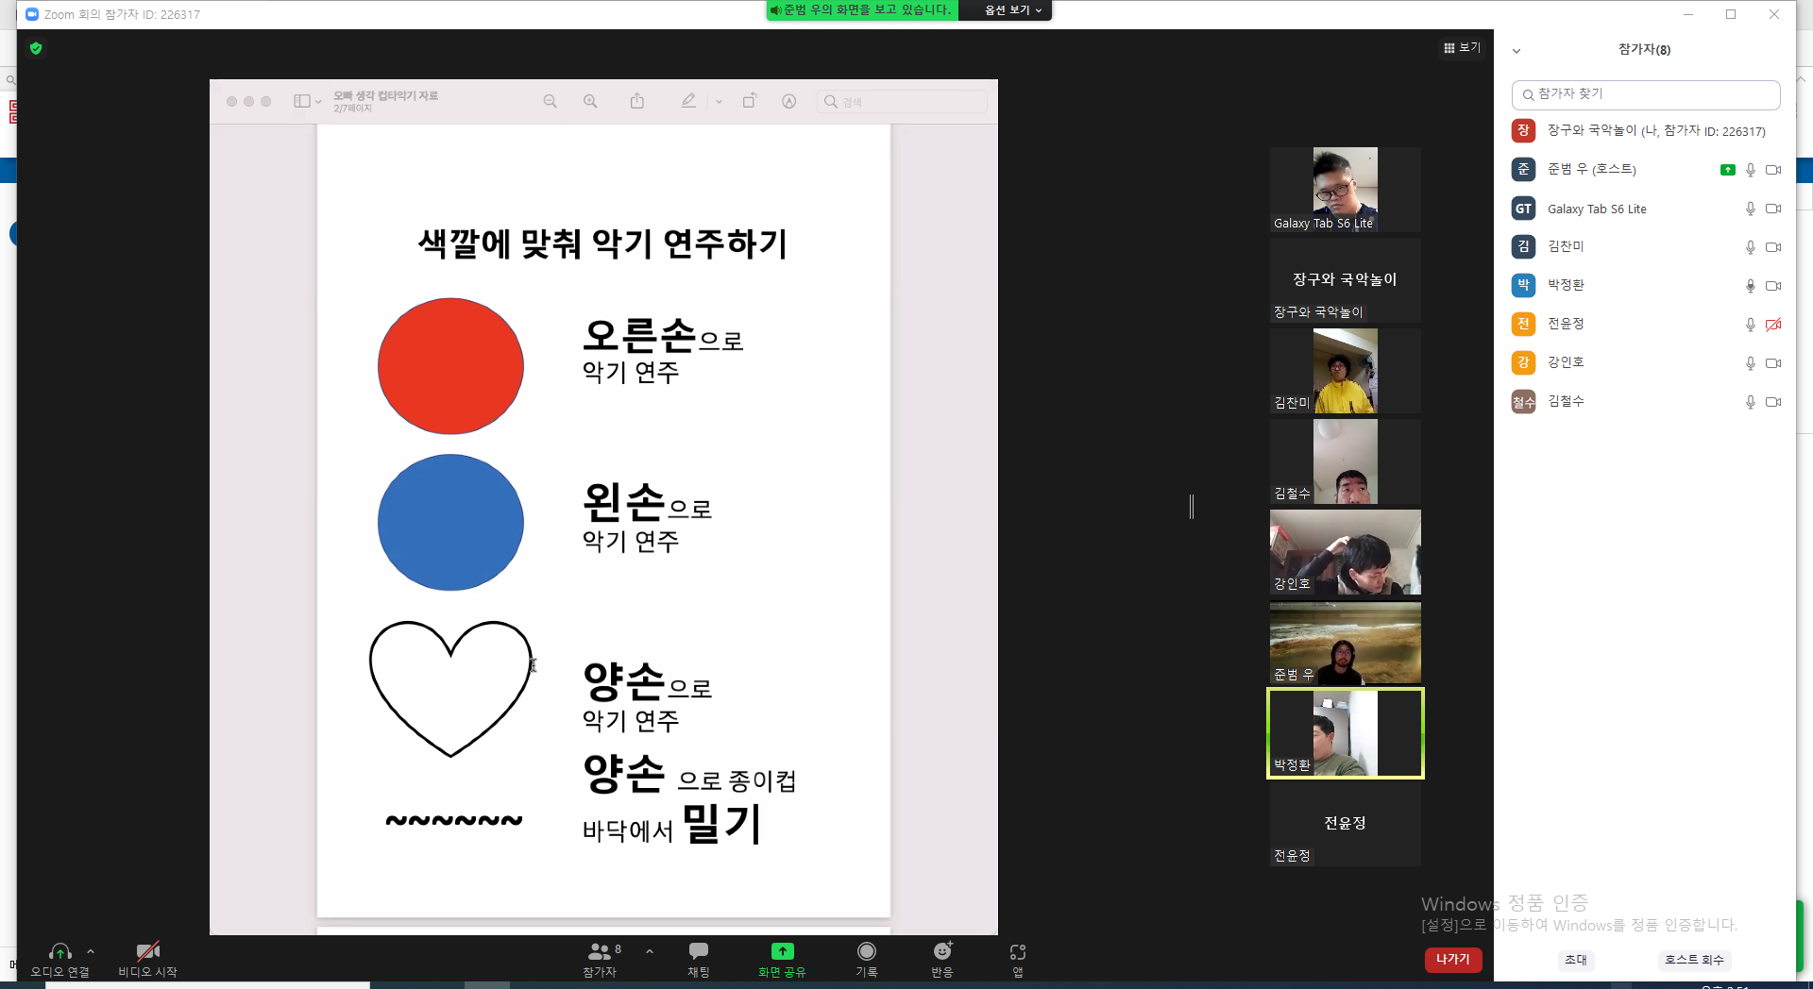The height and width of the screenshot is (989, 1813).
Task: Click 김철수 camera icon in list
Action: click(x=1773, y=402)
